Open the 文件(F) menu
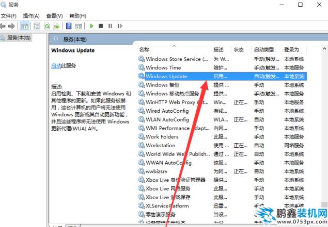The height and width of the screenshot is (227, 328). (x=9, y=16)
